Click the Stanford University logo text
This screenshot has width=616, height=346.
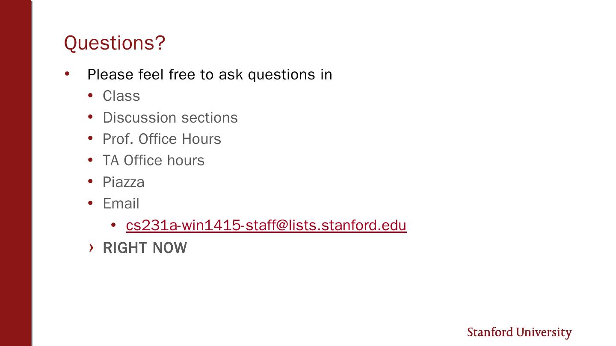click(x=519, y=332)
